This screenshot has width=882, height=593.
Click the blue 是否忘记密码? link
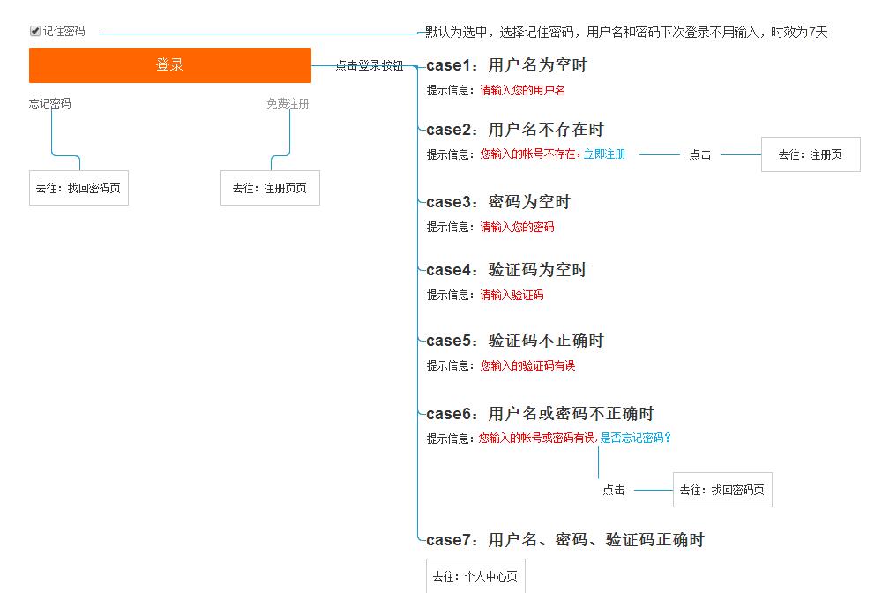pyautogui.click(x=635, y=438)
